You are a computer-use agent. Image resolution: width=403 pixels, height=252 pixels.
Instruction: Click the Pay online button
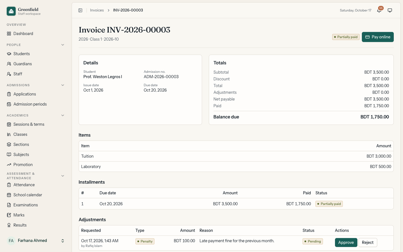point(378,37)
